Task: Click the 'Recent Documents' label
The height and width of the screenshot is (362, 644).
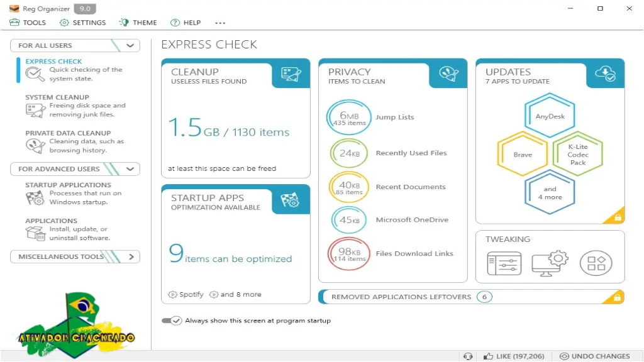Action: coord(411,187)
